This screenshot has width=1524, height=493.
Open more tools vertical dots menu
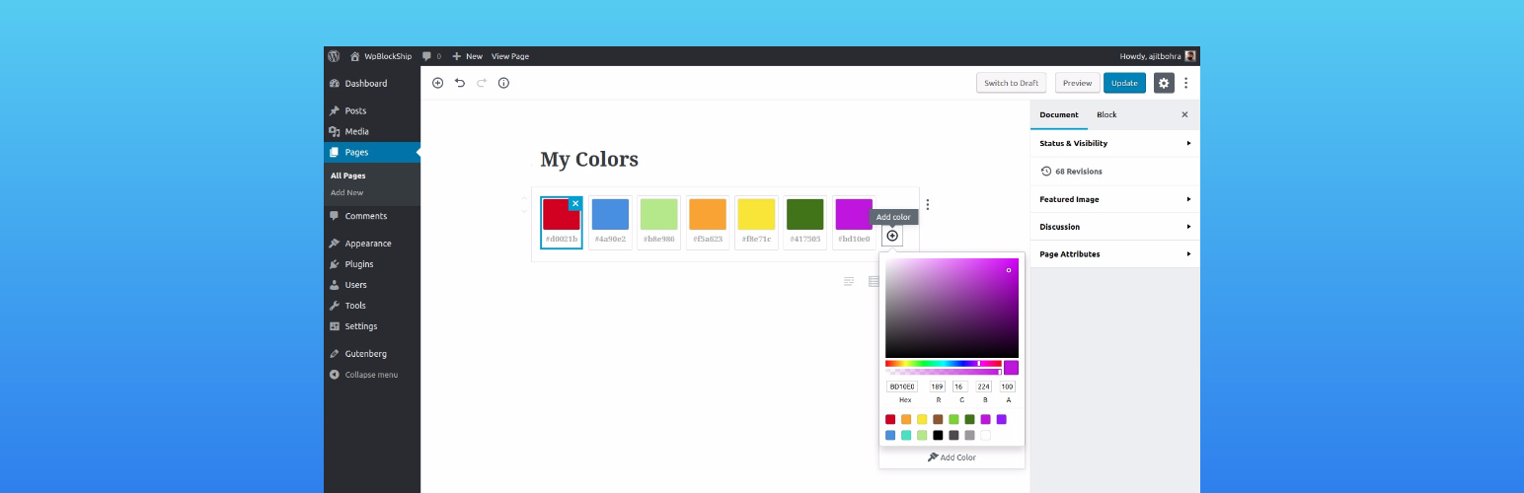(x=1185, y=83)
